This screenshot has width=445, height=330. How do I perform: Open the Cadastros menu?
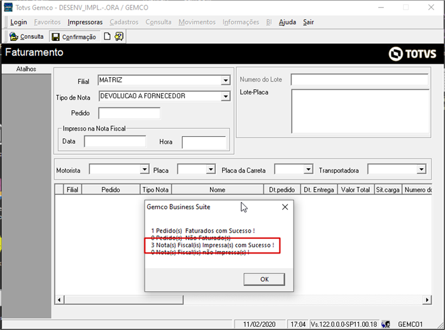click(x=124, y=22)
